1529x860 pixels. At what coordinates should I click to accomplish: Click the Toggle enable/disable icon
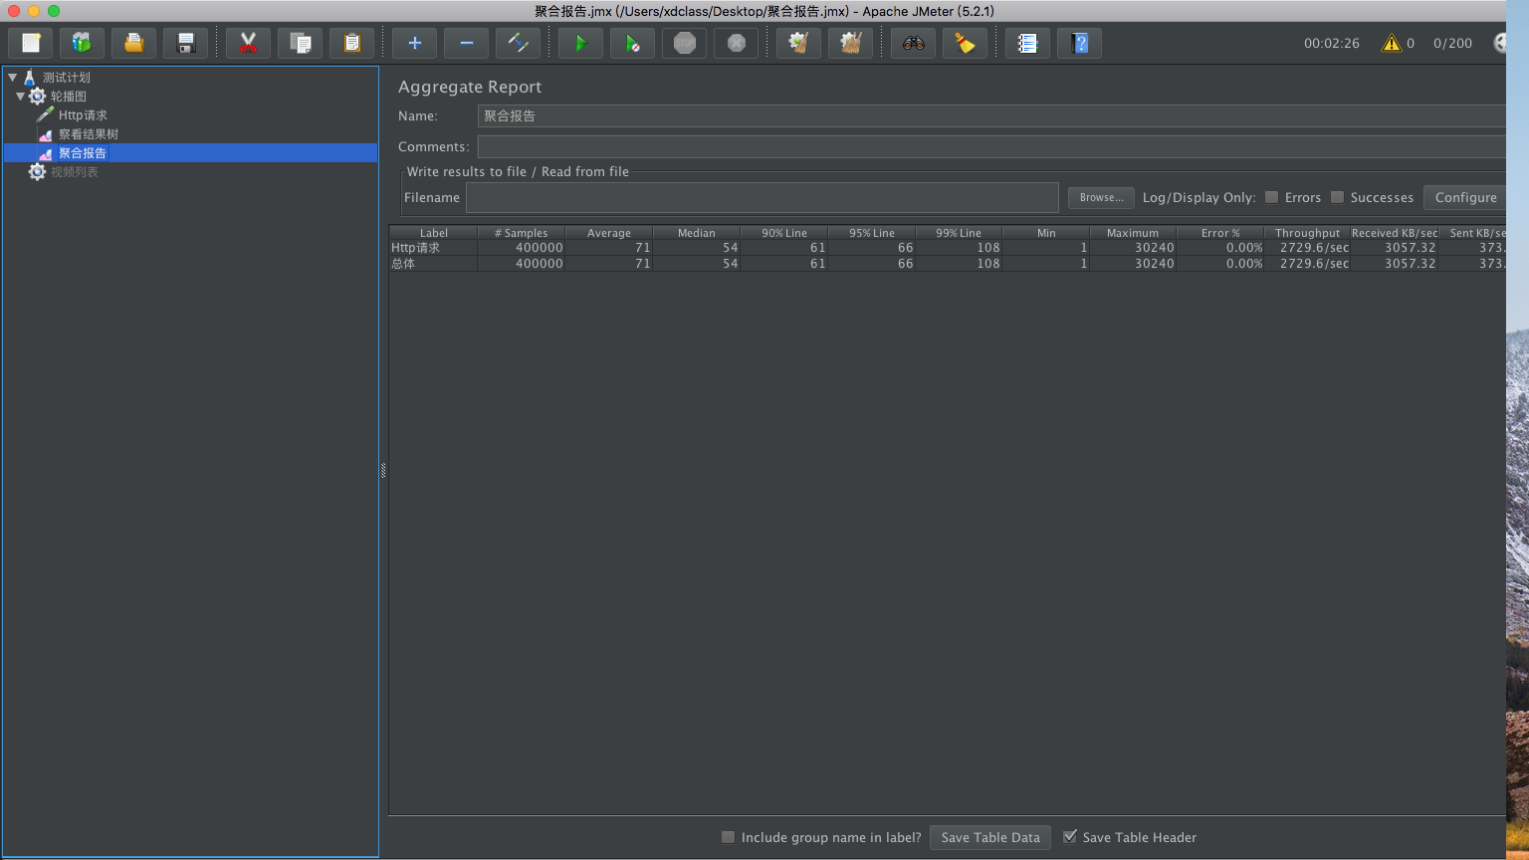pyautogui.click(x=518, y=43)
